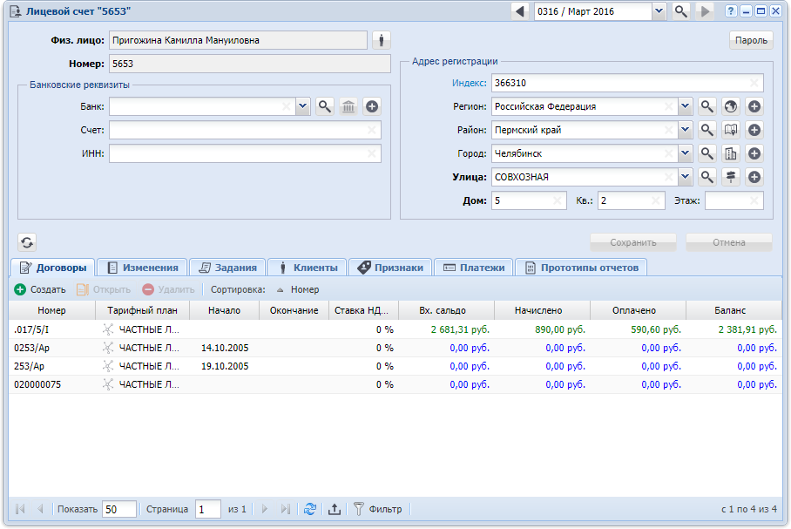The height and width of the screenshot is (529, 791).
Task: Switch to Изменения tab
Action: coord(143,268)
